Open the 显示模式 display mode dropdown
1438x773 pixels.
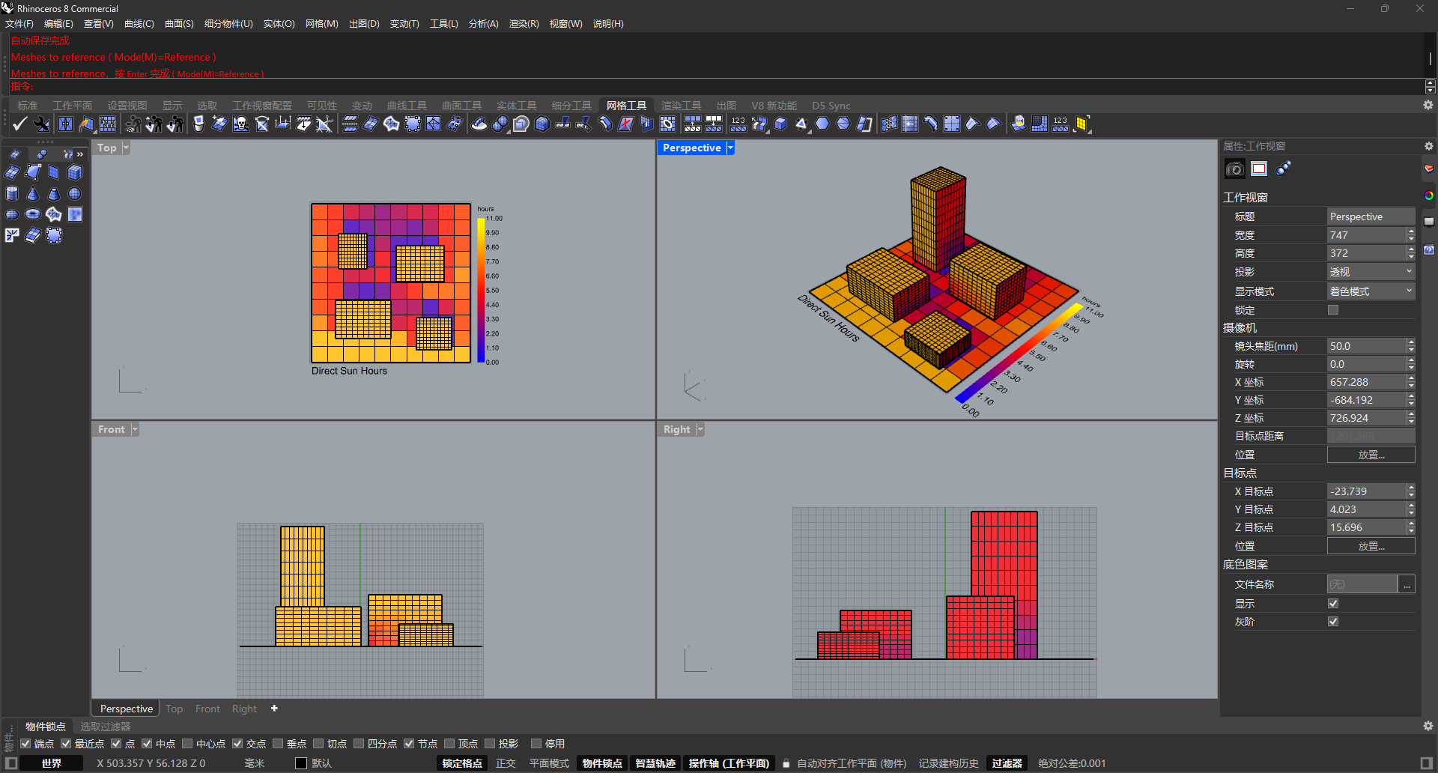pyautogui.click(x=1371, y=291)
